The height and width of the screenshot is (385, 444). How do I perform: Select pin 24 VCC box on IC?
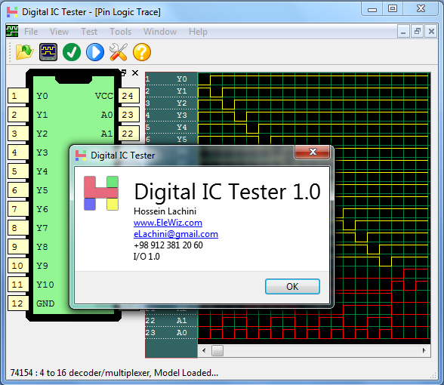point(129,96)
